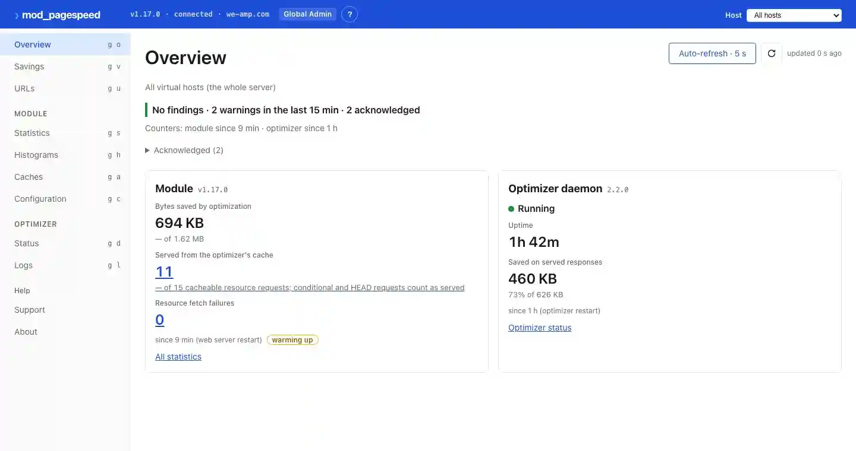Open Caches page in sidebar

65,177
